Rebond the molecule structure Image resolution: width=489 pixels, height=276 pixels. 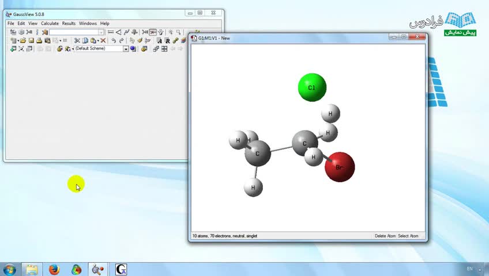pyautogui.click(x=132, y=40)
